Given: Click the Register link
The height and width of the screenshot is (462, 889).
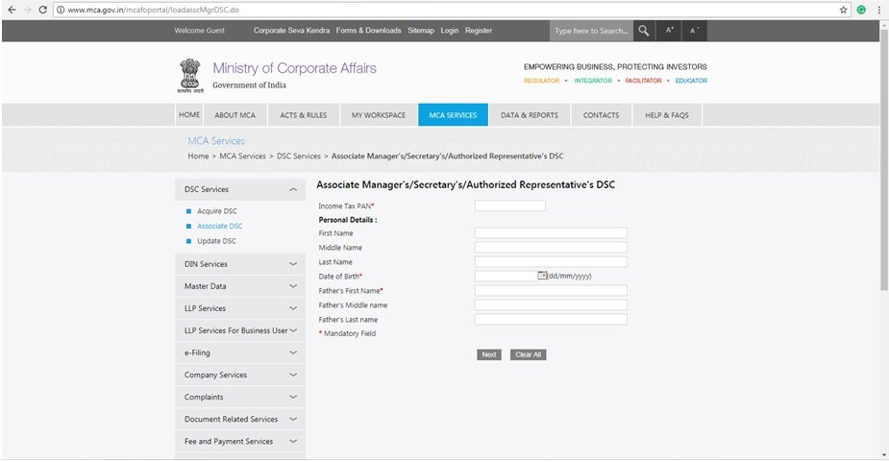Looking at the screenshot, I should point(479,31).
